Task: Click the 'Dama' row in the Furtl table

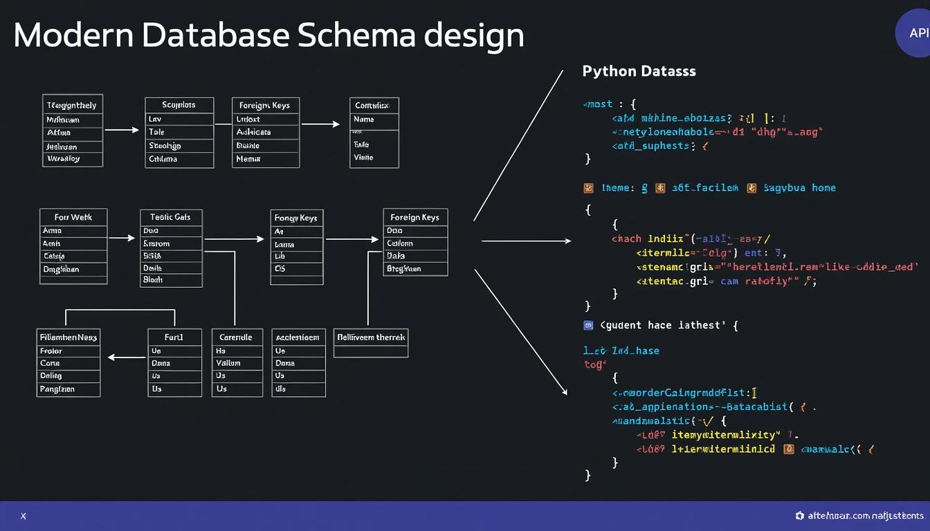Action: tap(175, 364)
